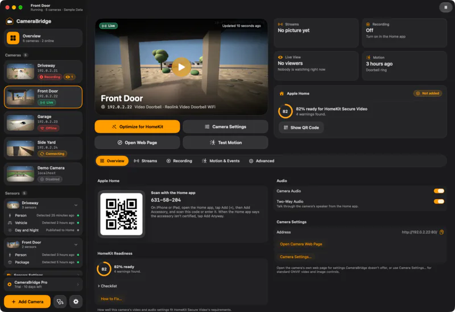Switch to the Overview tab
Screen dimensions: 455x312
point(112,161)
